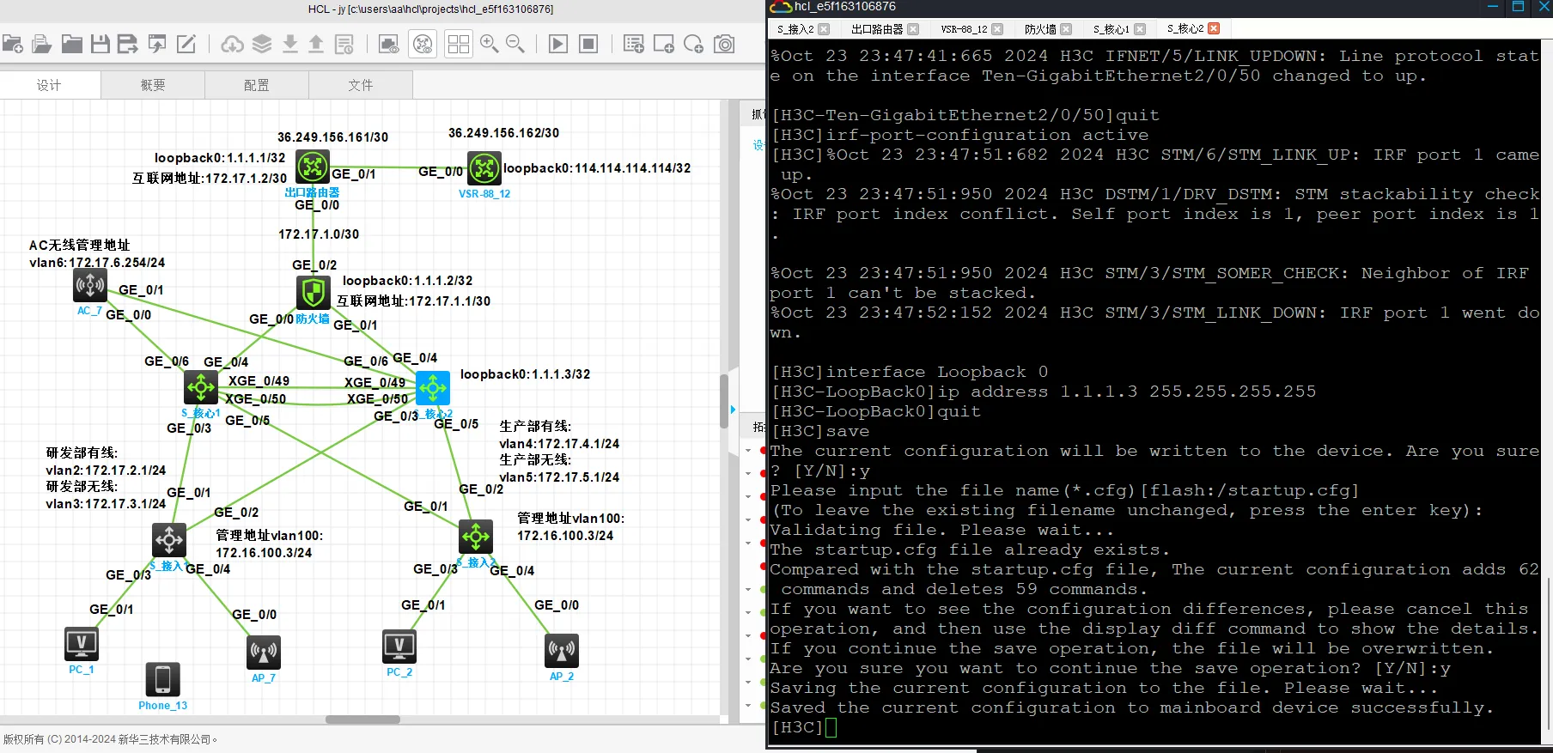This screenshot has width=1553, height=753.
Task: Switch to S_核心1 terminal tab
Action: [1111, 29]
